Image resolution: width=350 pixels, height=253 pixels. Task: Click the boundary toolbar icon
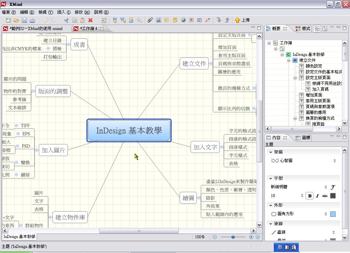click(x=191, y=20)
